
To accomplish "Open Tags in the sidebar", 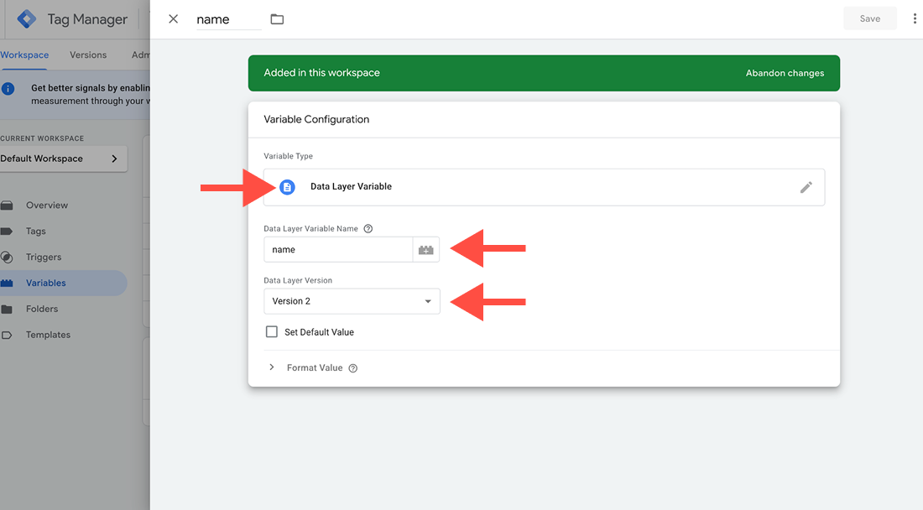I will coord(35,232).
